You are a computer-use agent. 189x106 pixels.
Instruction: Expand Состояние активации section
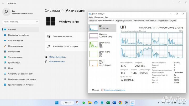pyautogui.click(x=66, y=36)
